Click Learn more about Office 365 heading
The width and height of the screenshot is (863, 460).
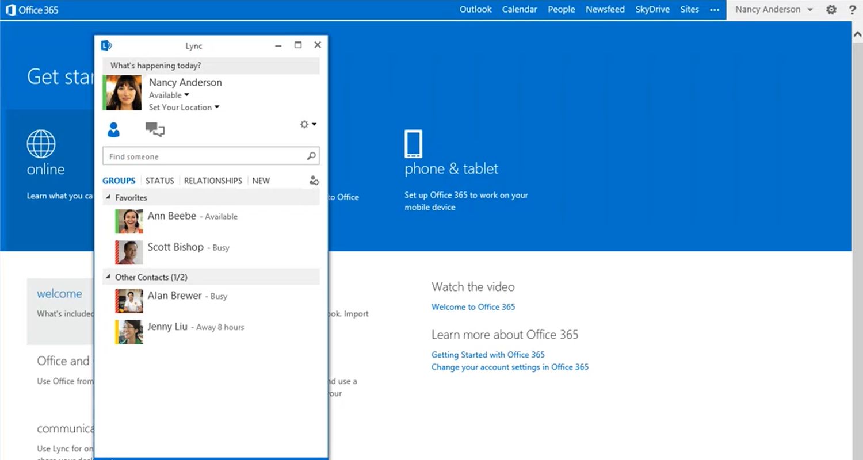[x=505, y=335]
